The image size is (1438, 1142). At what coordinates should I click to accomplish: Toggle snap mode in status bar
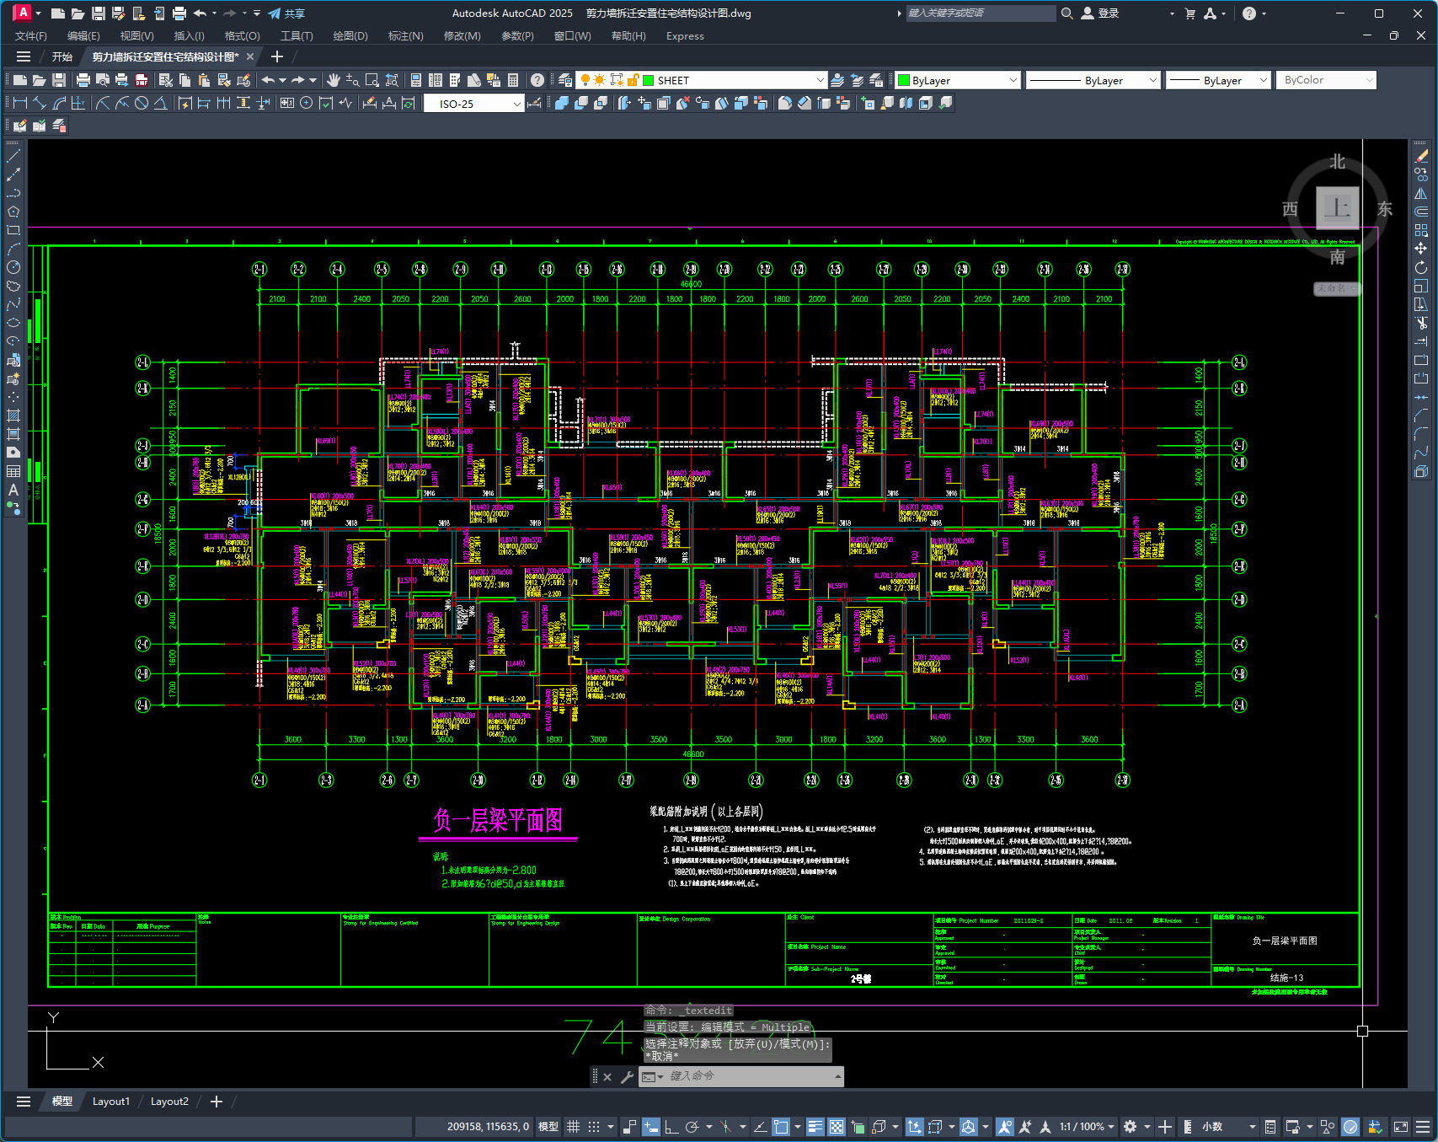[x=594, y=1127]
